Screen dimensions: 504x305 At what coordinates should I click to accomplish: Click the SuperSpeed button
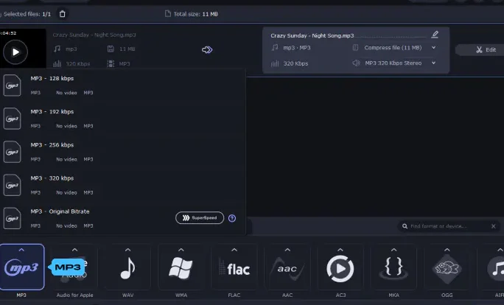[200, 218]
